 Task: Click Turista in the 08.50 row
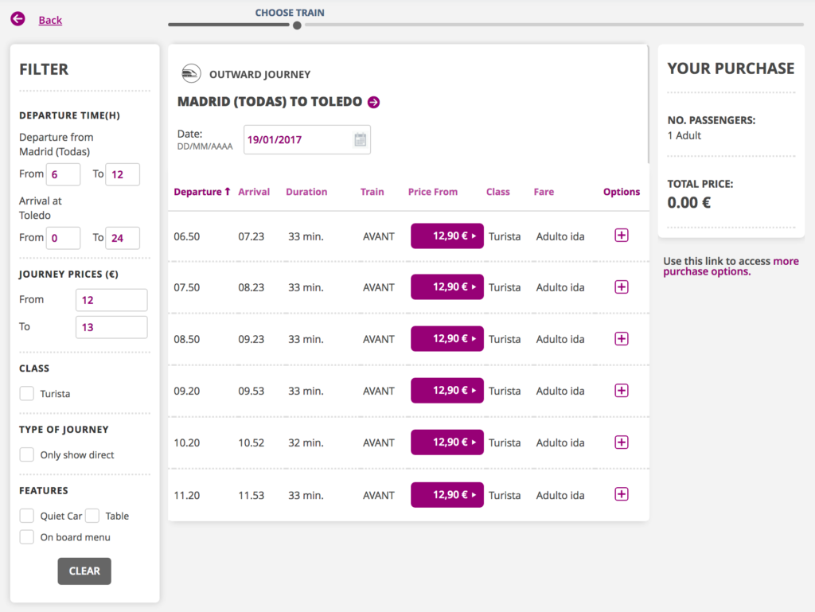click(x=505, y=339)
